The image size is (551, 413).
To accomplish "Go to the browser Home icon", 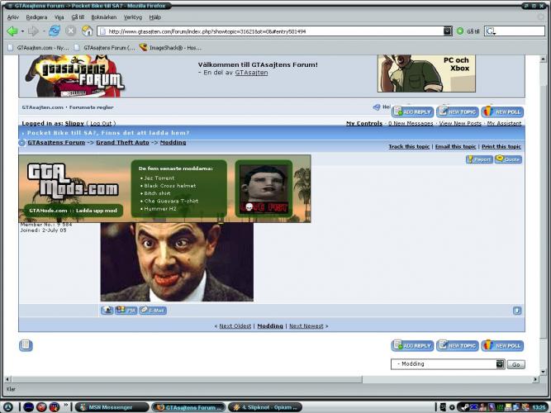I will click(87, 31).
